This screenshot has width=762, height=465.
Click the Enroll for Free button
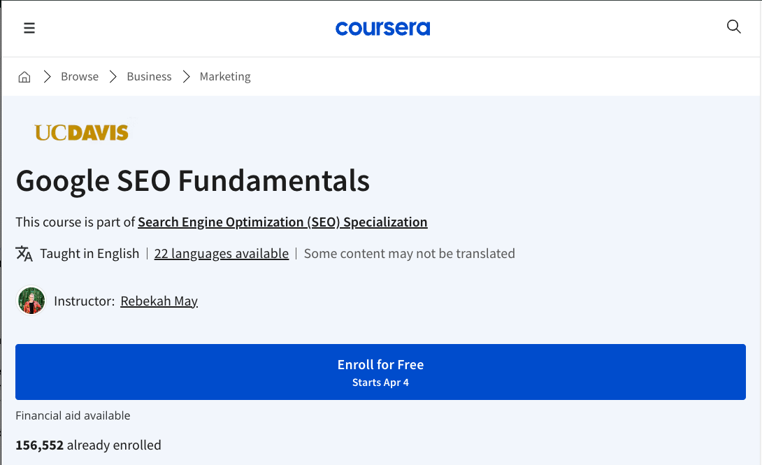(x=380, y=372)
